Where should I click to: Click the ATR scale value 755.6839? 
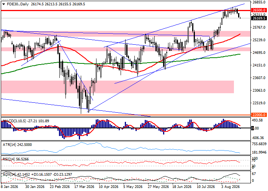point(259,144)
